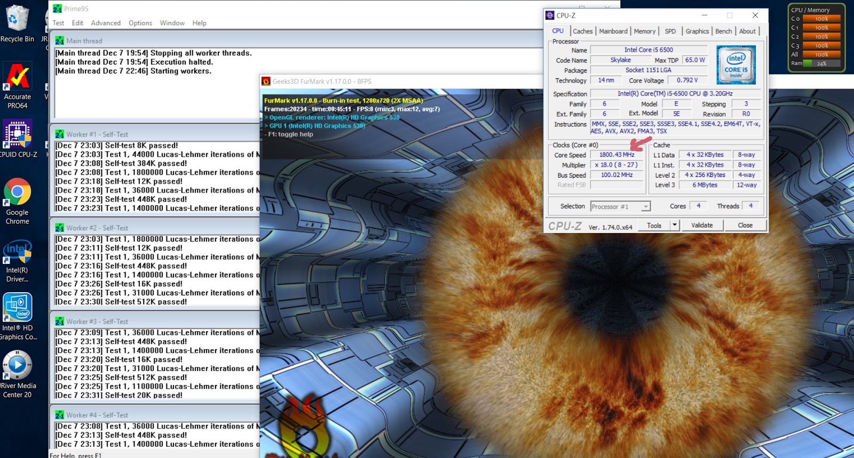Image resolution: width=854 pixels, height=458 pixels.
Task: Click the Worker #4 Self-Test window icon
Action: click(59, 415)
